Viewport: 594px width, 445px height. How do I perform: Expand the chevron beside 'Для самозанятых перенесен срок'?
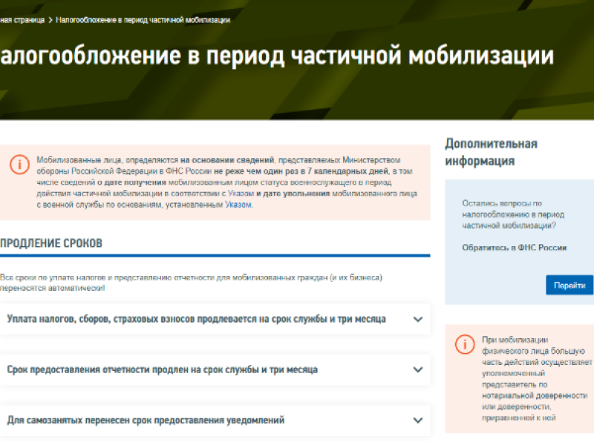[417, 421]
